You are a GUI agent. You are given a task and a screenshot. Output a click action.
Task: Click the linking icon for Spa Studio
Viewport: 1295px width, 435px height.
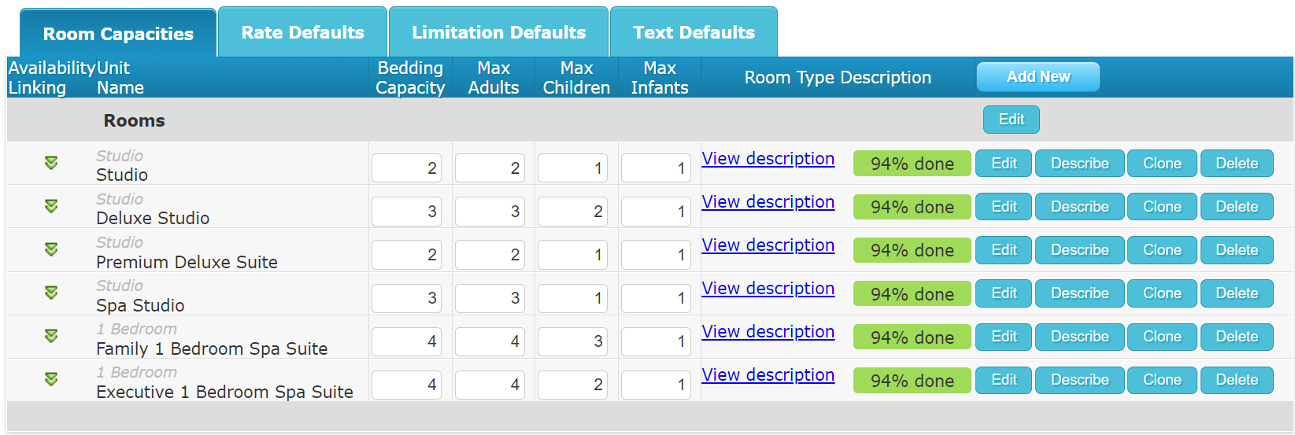(x=51, y=293)
